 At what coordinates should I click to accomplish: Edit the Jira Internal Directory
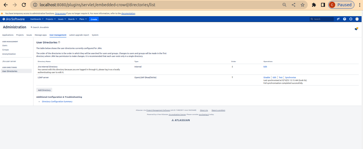pyautogui.click(x=265, y=67)
